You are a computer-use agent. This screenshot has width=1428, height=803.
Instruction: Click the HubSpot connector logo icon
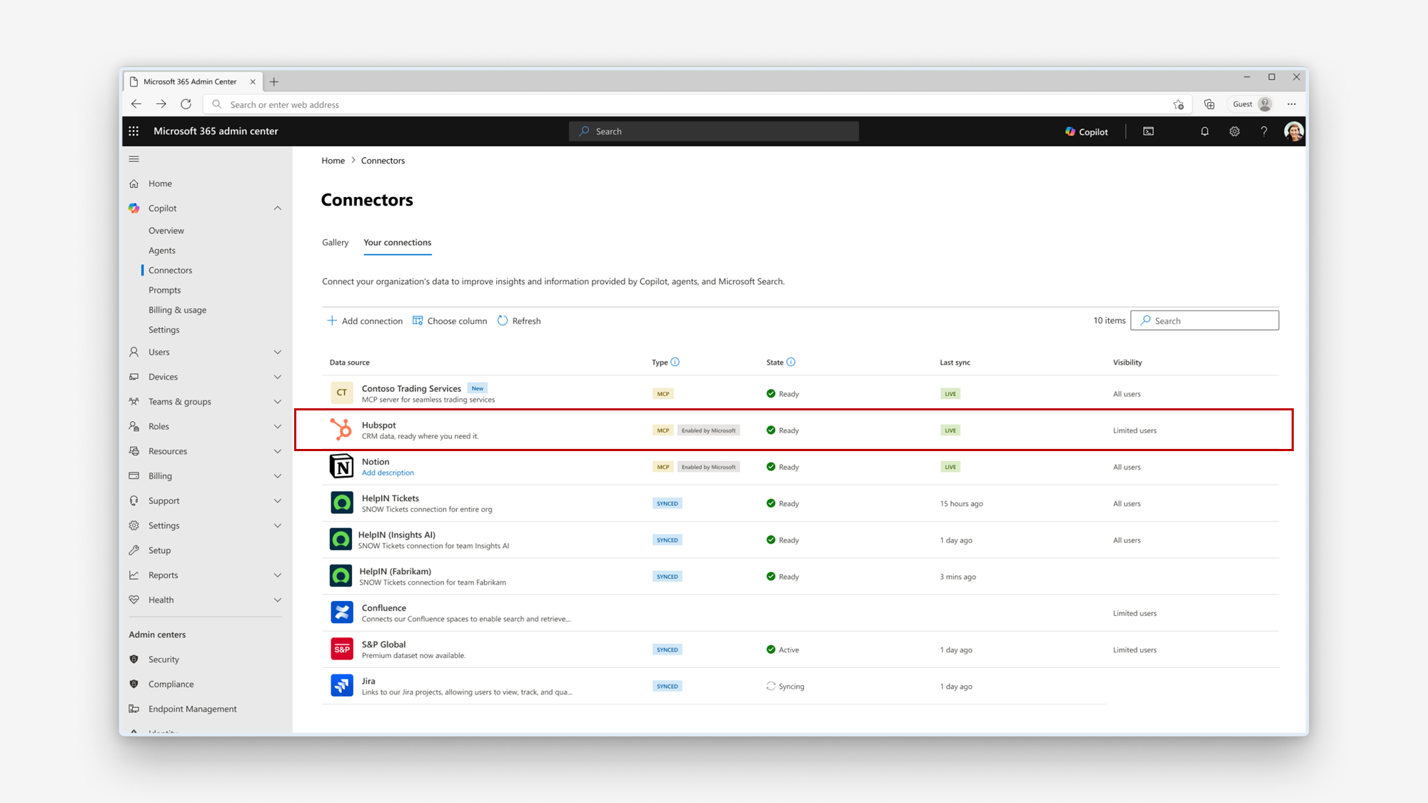point(341,430)
